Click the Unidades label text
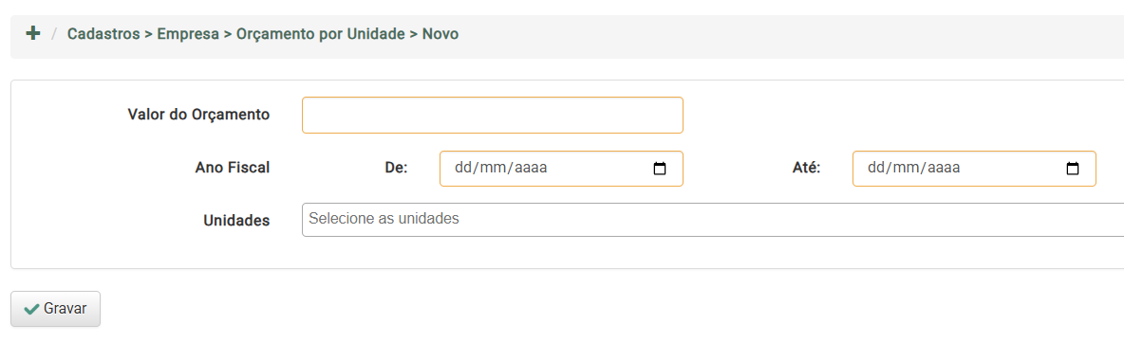This screenshot has width=1124, height=342. click(x=236, y=221)
